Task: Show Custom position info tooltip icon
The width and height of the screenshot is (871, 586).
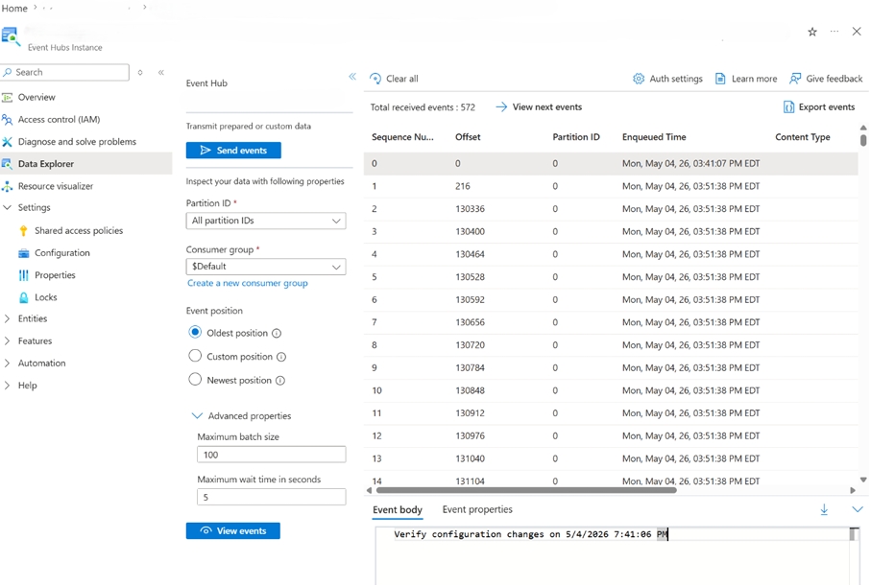Action: point(281,357)
